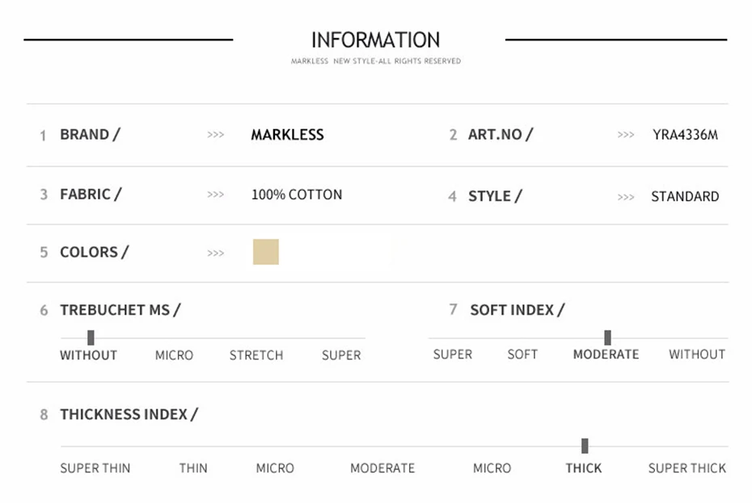Click the STANDARD style value
The height and width of the screenshot is (503, 752).
[x=685, y=196]
